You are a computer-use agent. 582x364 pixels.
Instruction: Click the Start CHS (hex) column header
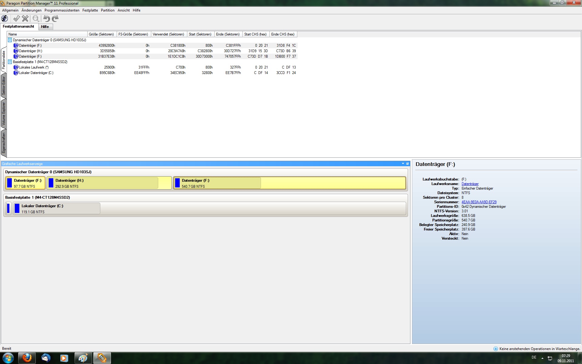256,34
